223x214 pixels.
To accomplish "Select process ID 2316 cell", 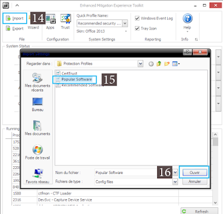I will 25,200.
